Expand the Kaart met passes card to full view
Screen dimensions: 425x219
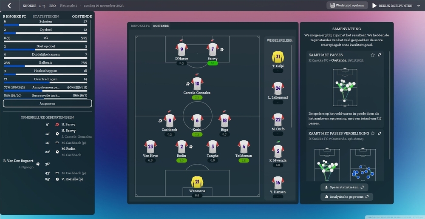click(x=380, y=55)
